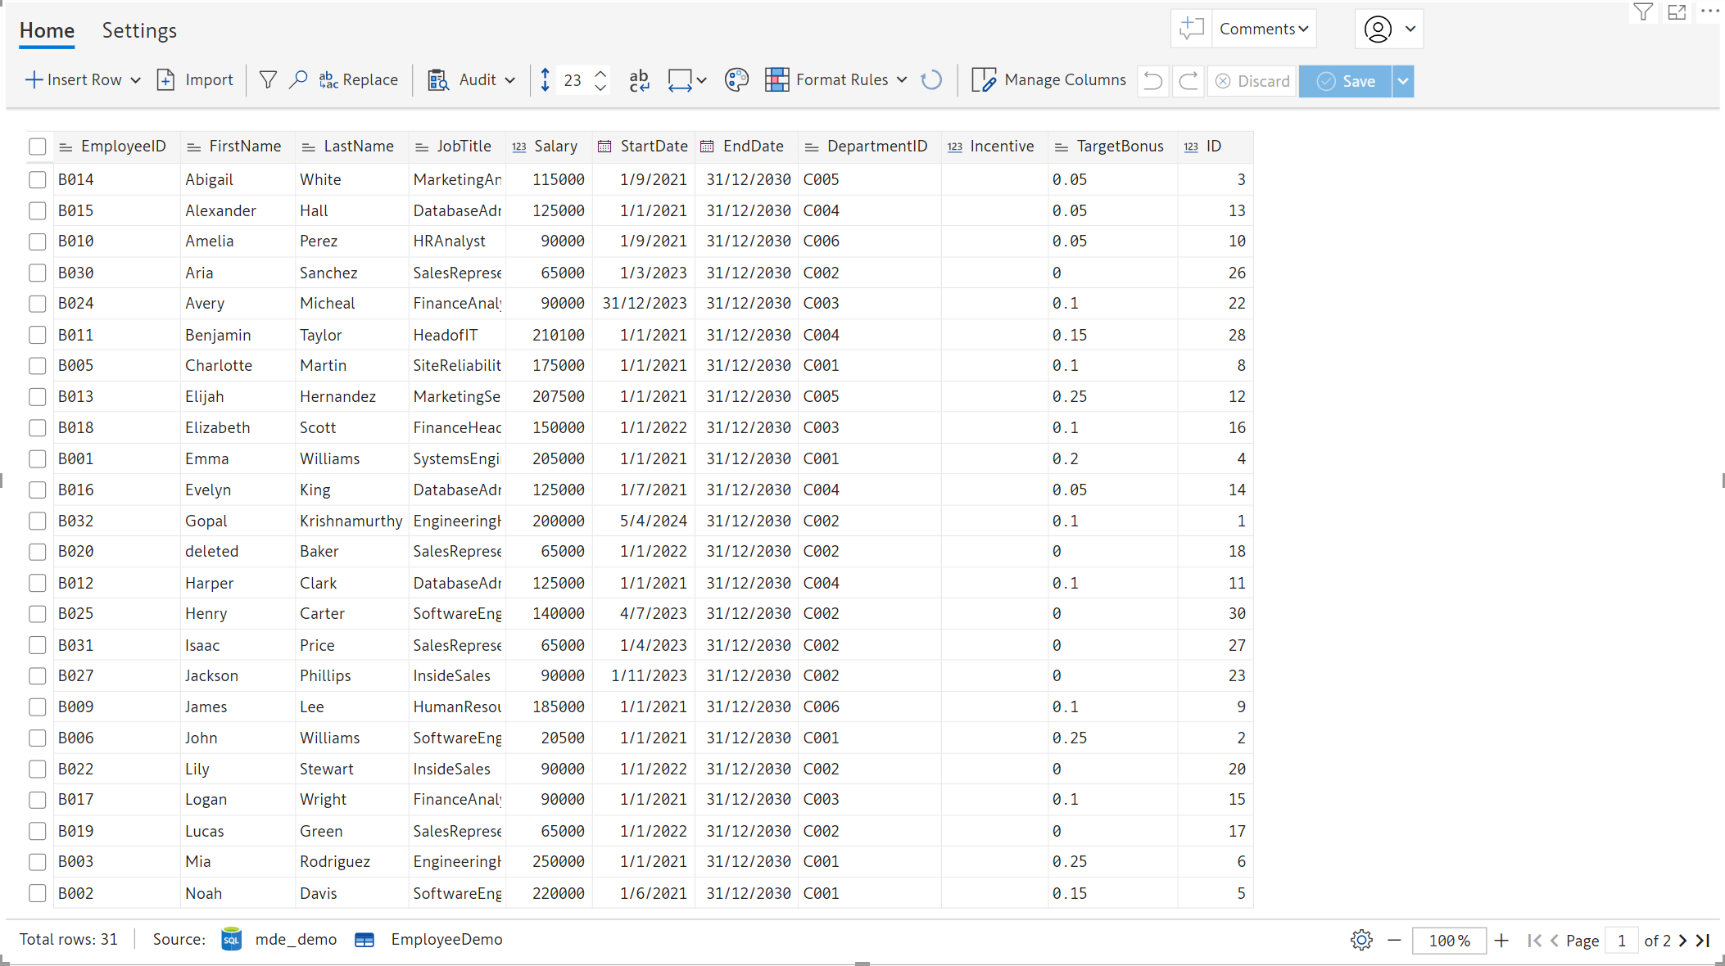
Task: Increase zoom with the plus button
Action: [x=1501, y=941]
